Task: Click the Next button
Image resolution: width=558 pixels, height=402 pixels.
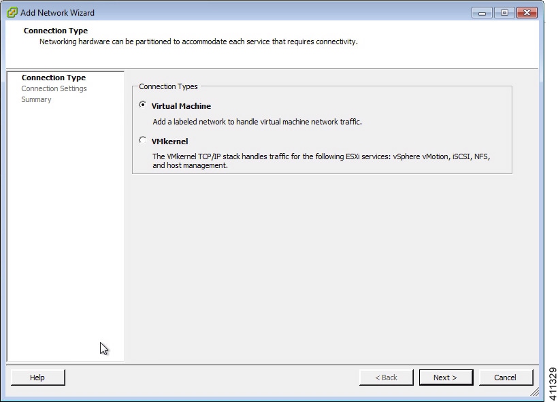Action: (446, 378)
